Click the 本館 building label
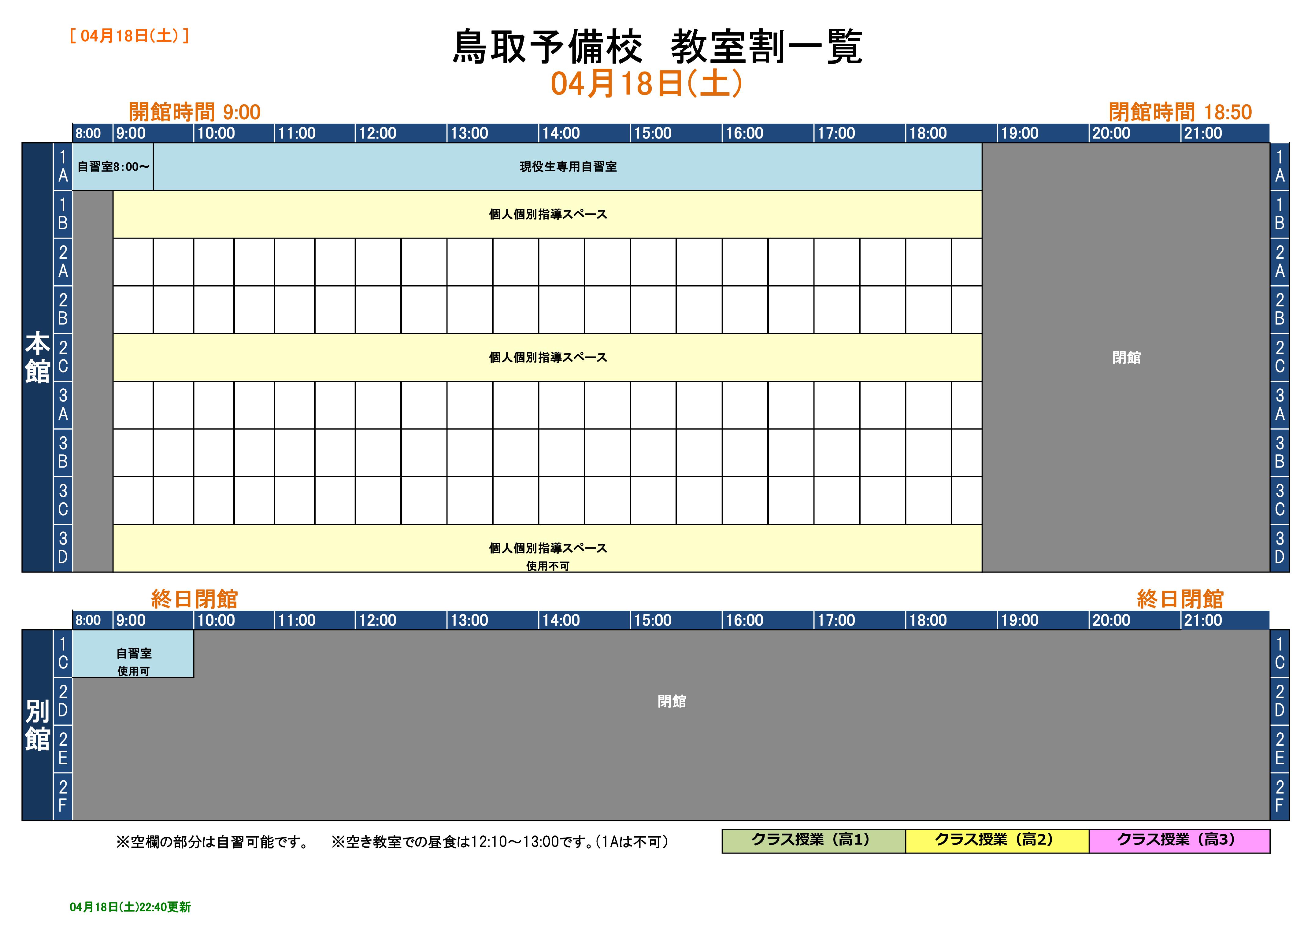 point(37,357)
